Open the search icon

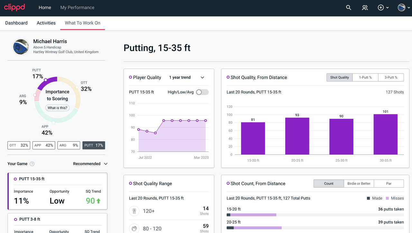pos(349,7)
